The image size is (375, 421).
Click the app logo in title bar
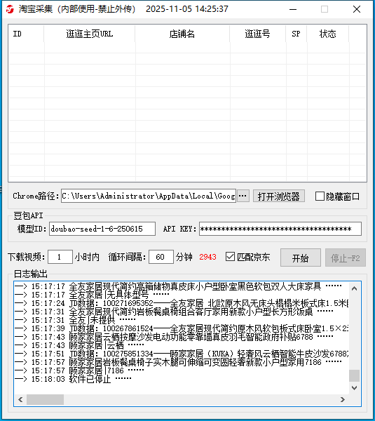(10, 9)
